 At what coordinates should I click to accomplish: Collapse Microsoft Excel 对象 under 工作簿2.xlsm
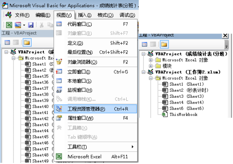pyautogui.click(x=151, y=78)
